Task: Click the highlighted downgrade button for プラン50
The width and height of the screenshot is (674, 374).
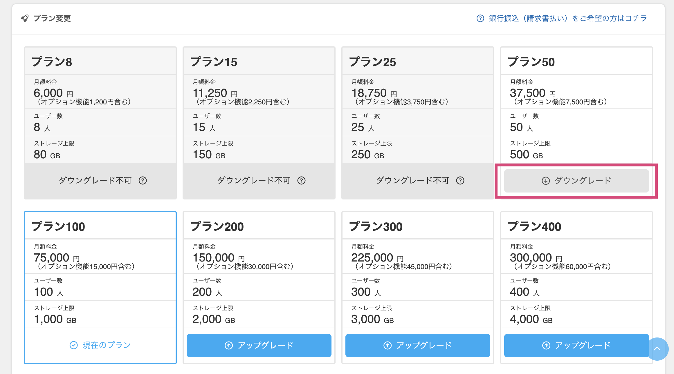Action: 576,180
